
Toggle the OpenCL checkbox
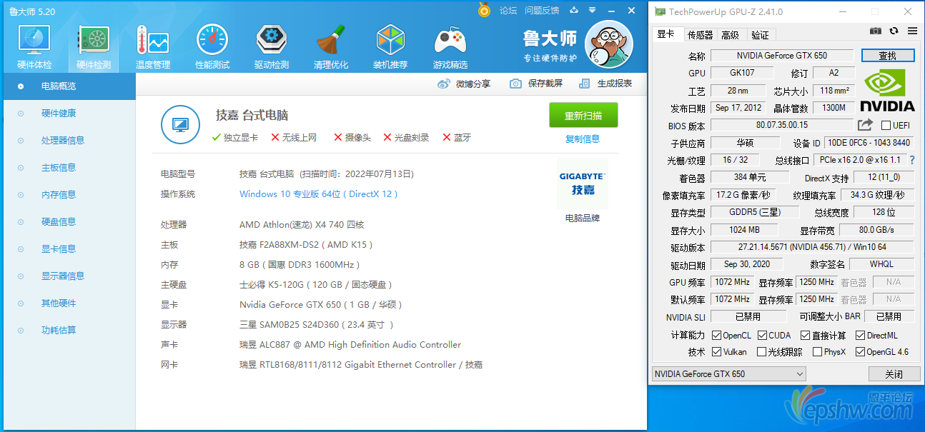[716, 336]
